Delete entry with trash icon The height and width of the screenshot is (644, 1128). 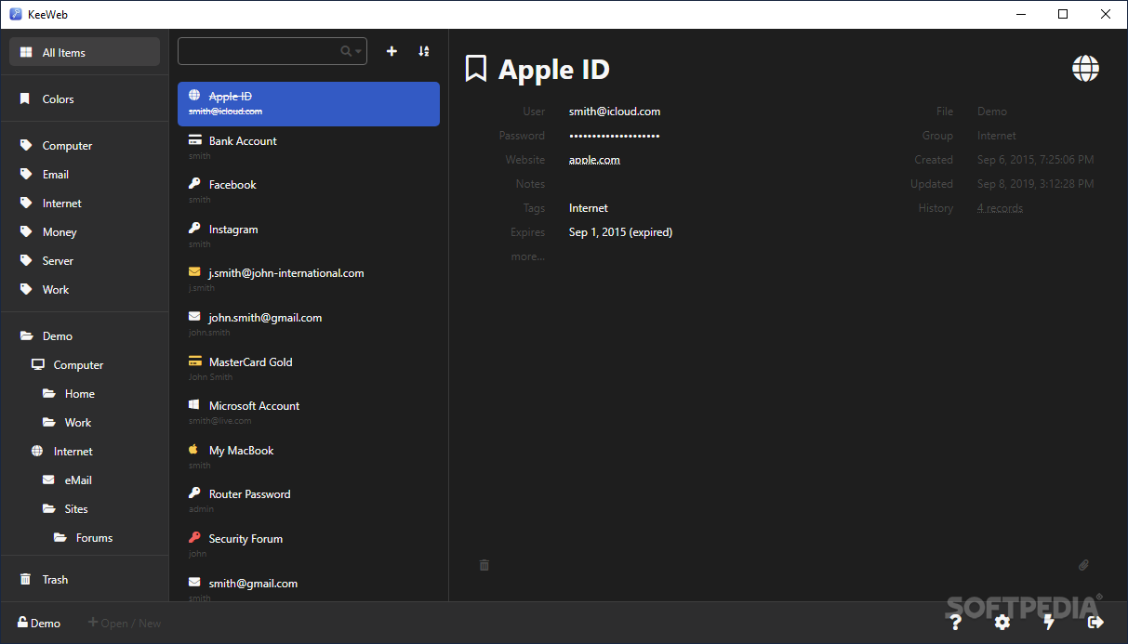point(484,565)
